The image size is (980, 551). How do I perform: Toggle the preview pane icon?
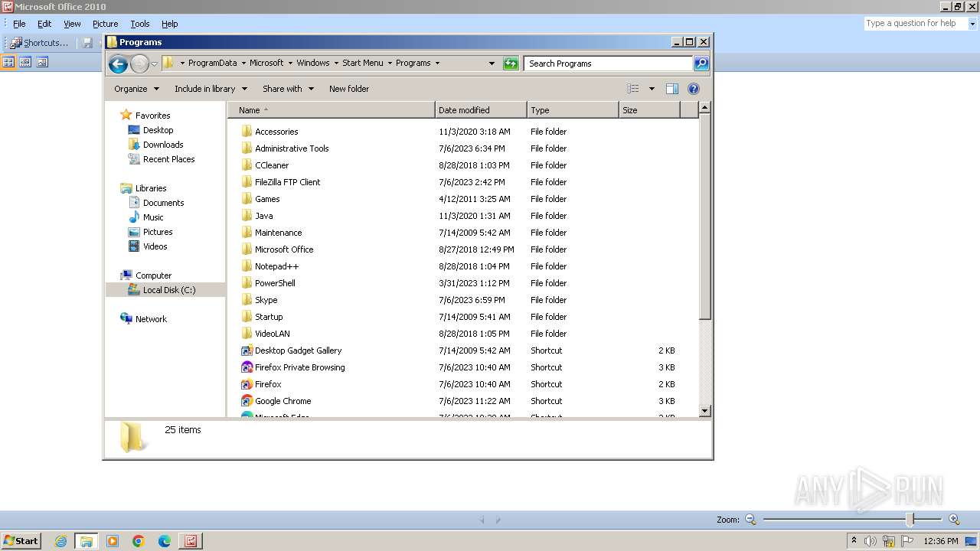tap(672, 89)
